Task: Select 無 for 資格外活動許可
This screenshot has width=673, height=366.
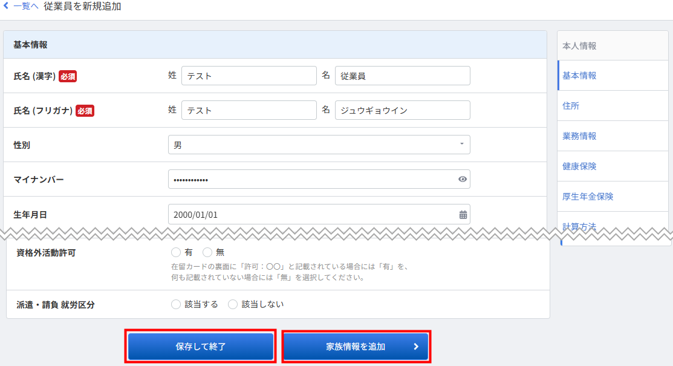Action: [x=207, y=252]
